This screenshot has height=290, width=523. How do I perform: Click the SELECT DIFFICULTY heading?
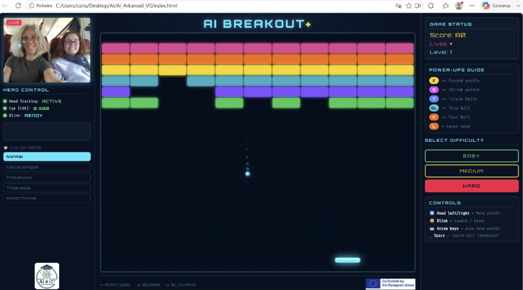[x=454, y=140]
